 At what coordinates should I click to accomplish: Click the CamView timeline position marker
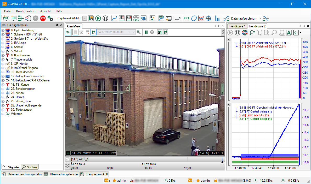pos(222,162)
